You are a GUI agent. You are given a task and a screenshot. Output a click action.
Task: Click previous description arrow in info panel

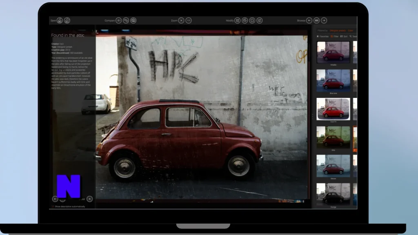[55, 199]
